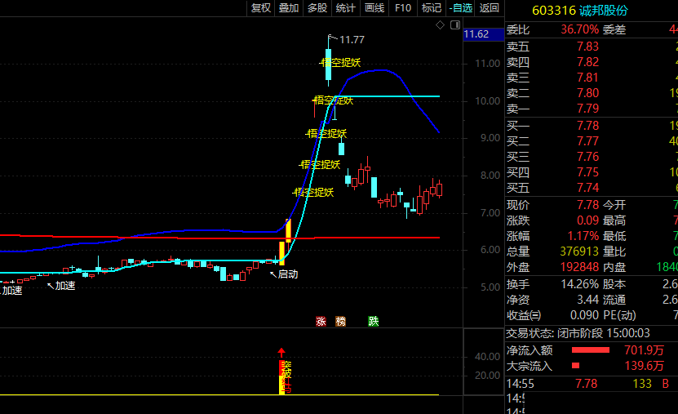Click 买三 price 7.76
Screen dimensions: 678x414
(x=587, y=157)
